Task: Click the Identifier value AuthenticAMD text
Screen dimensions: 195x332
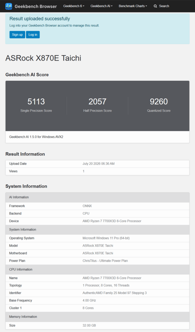Action: (x=114, y=293)
